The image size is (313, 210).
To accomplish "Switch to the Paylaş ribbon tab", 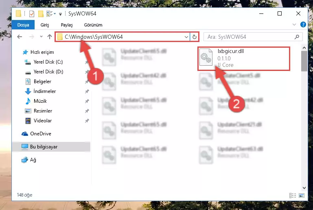I will tap(67, 25).
